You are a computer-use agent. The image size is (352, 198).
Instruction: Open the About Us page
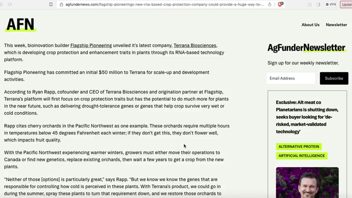pyautogui.click(x=310, y=25)
